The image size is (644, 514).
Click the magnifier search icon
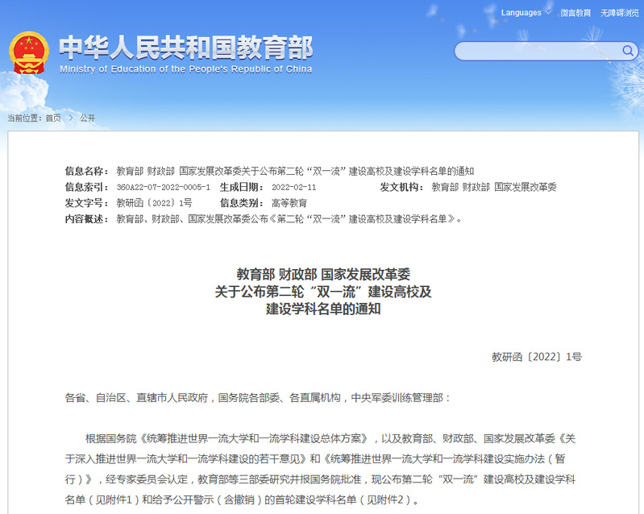[628, 52]
